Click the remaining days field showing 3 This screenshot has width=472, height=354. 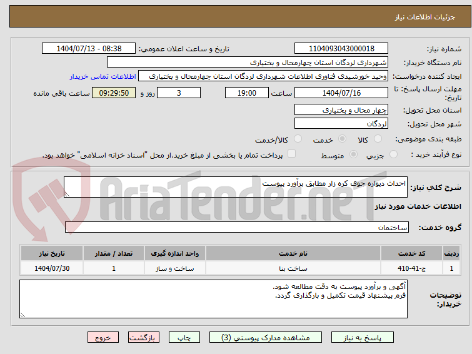179,93
